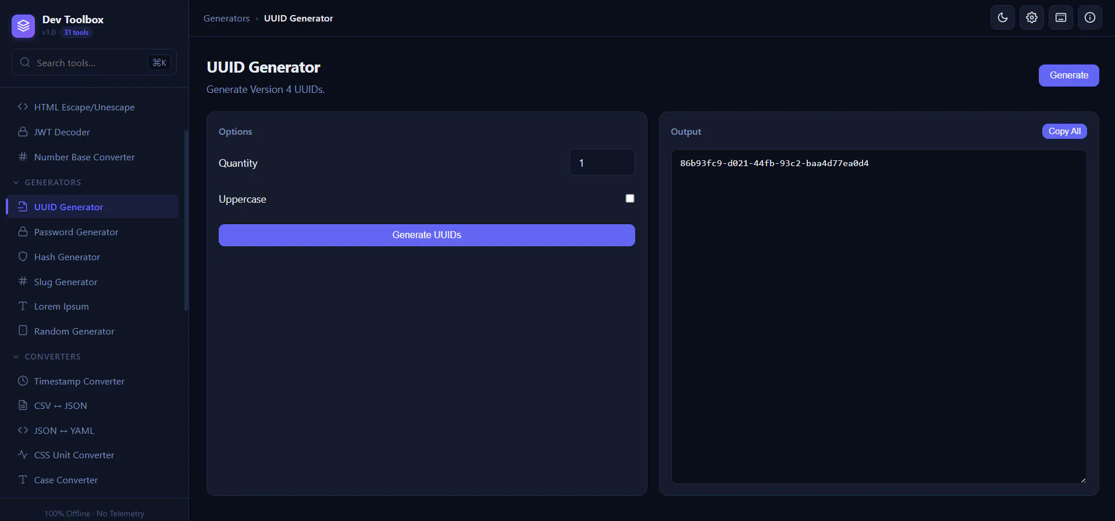The image size is (1115, 521).
Task: Click UUID Generator breadcrumb text
Action: click(x=298, y=19)
